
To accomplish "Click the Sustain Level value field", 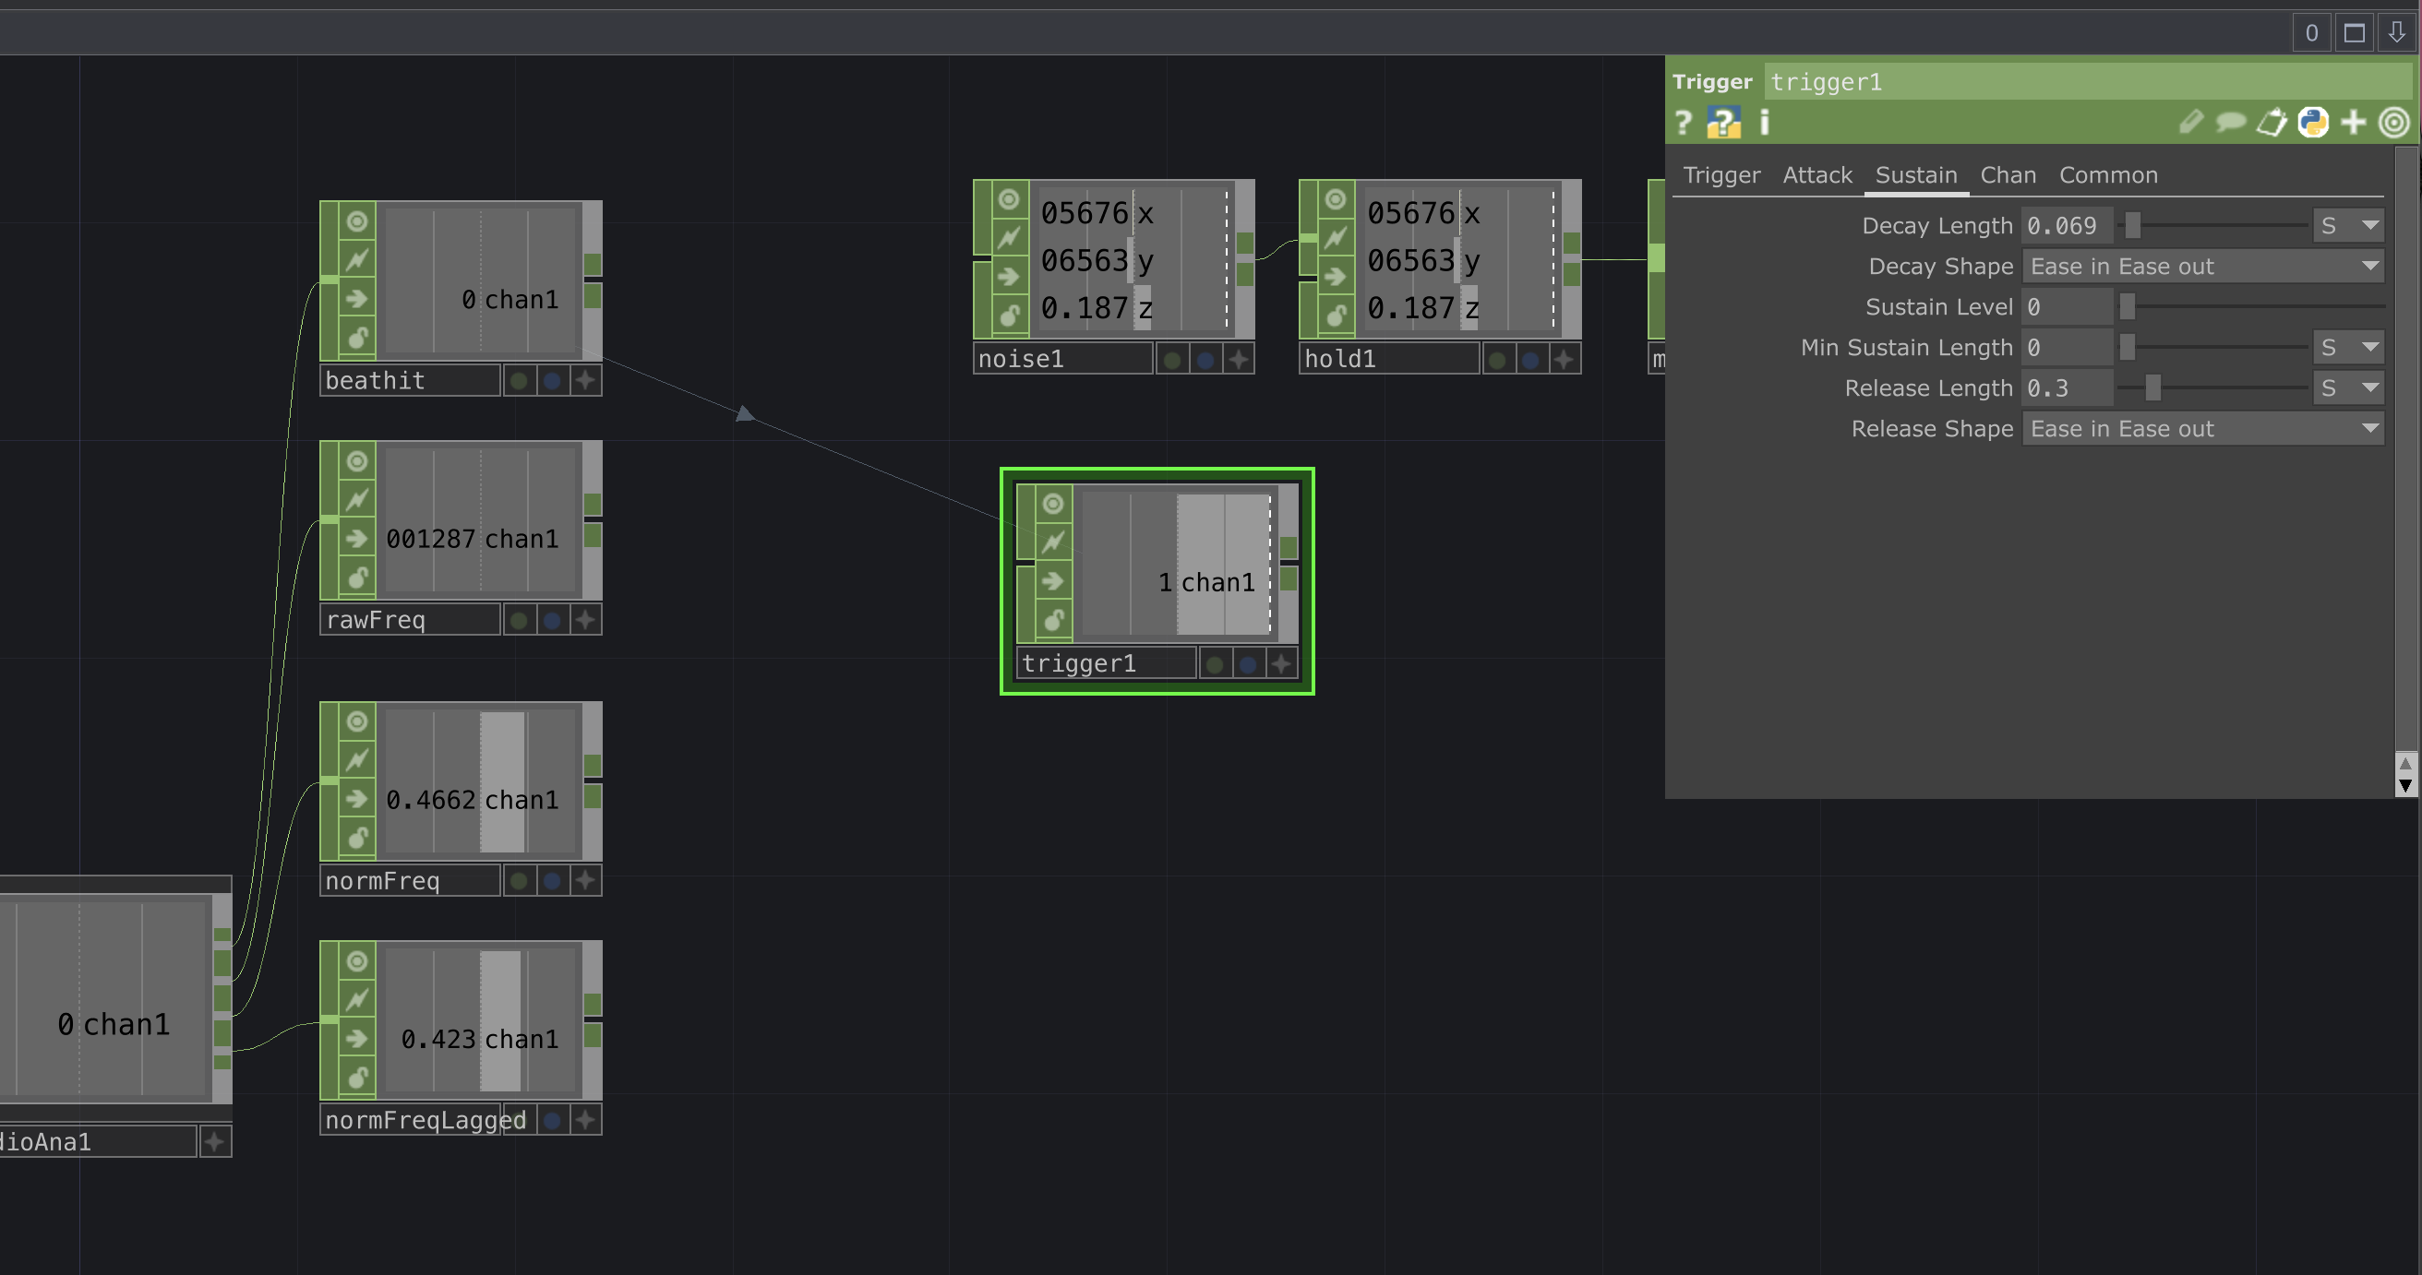I will (2066, 307).
